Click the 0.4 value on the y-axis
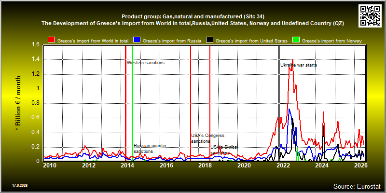386x193 pixels. (x=36, y=133)
